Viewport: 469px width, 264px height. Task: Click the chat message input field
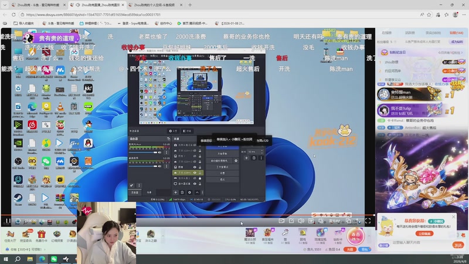pyautogui.click(x=421, y=242)
